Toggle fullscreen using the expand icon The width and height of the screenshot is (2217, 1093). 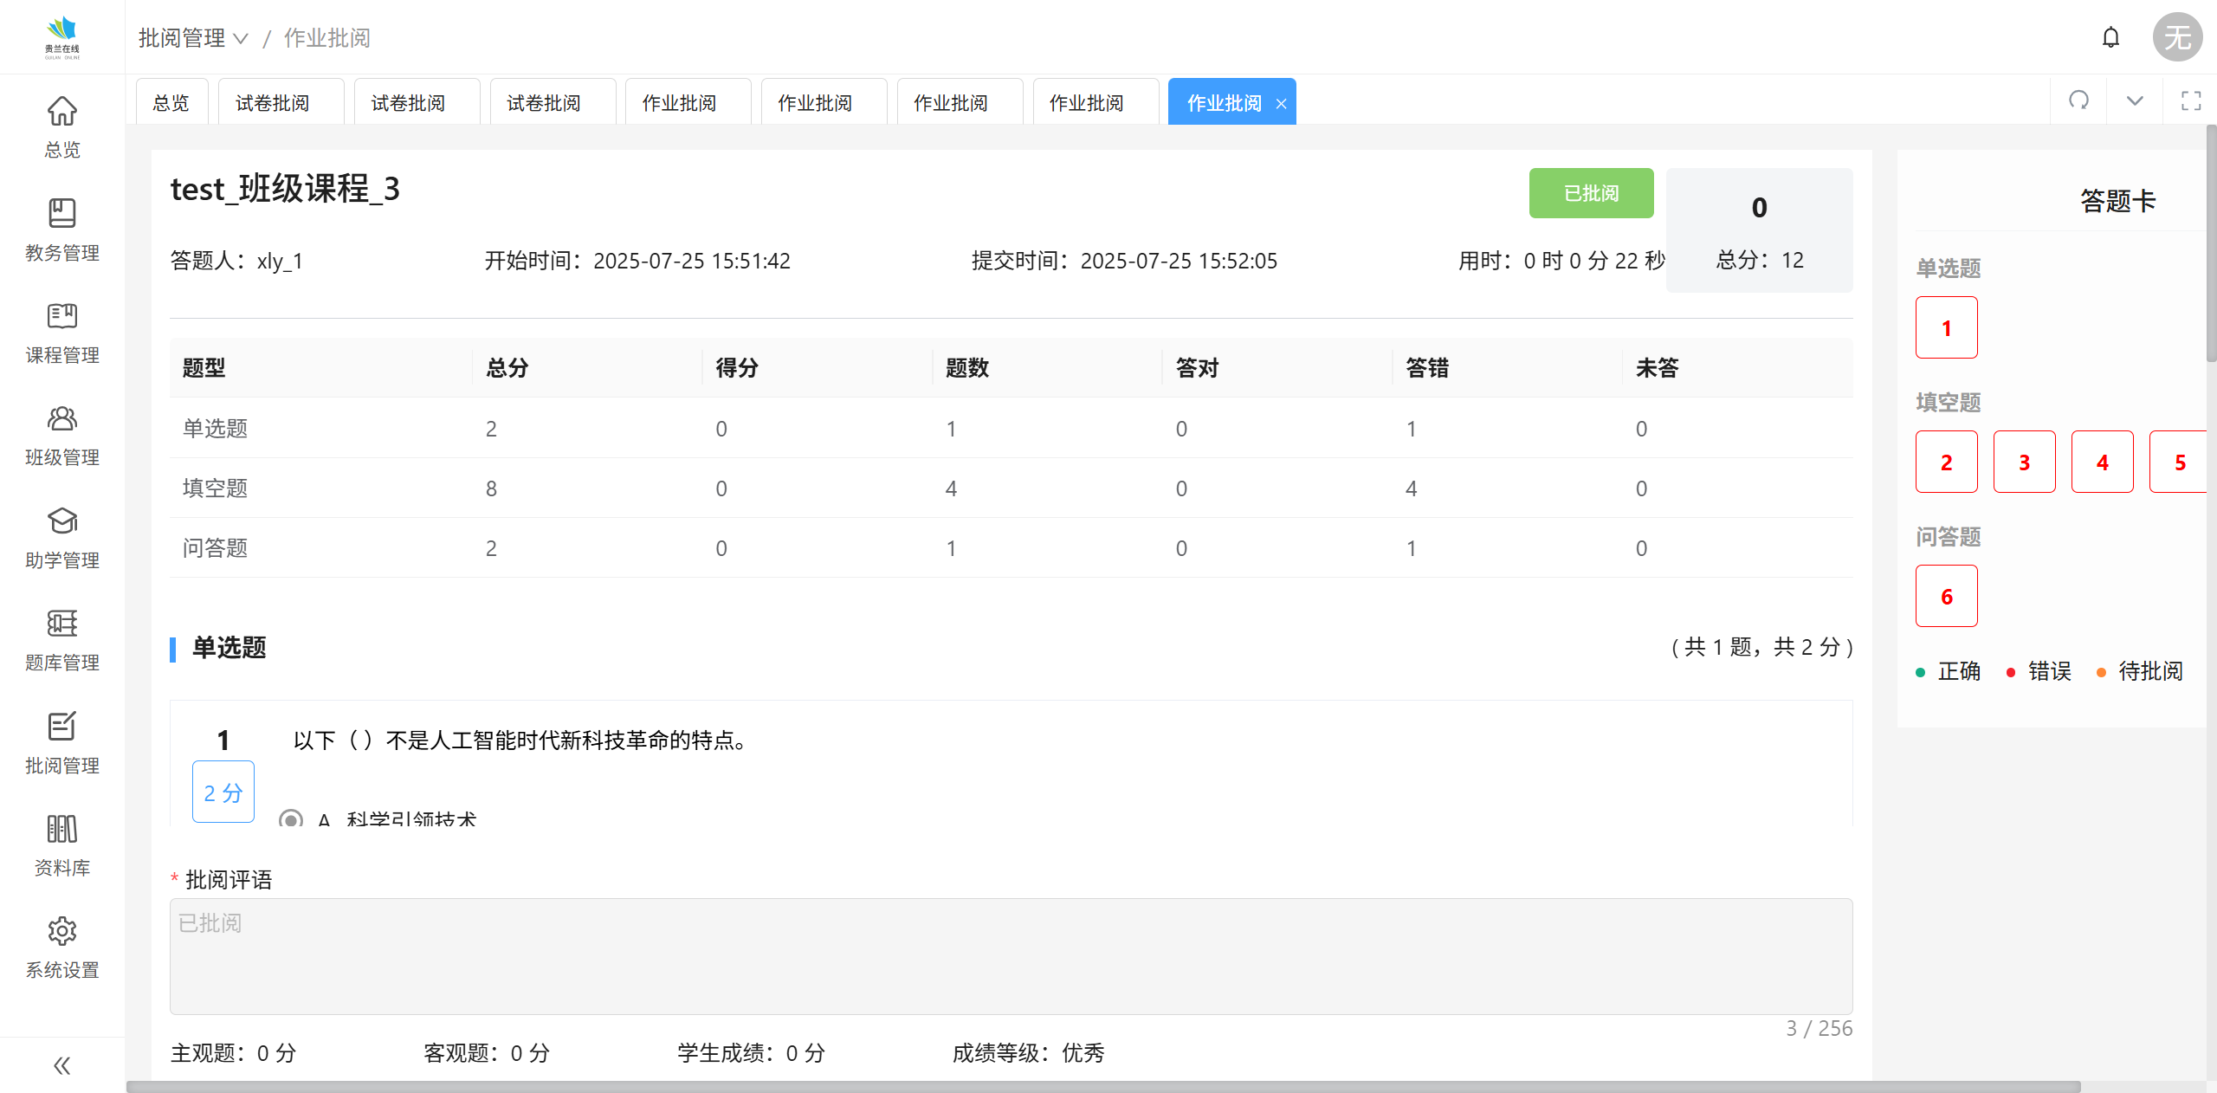2190,100
